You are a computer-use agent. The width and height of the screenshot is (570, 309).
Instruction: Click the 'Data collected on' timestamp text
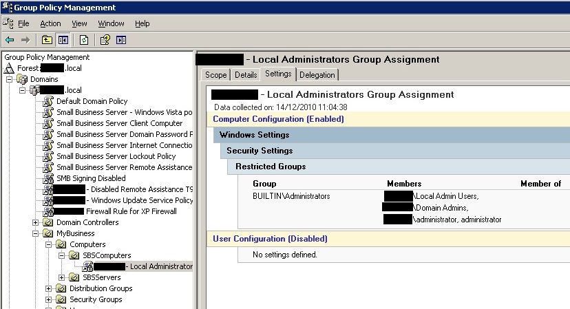click(x=281, y=107)
